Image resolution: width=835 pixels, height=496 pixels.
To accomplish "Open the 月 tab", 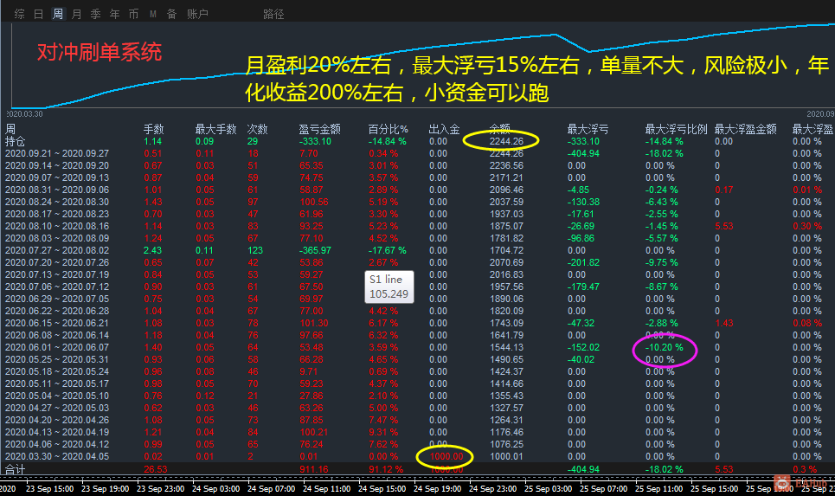I will point(77,14).
